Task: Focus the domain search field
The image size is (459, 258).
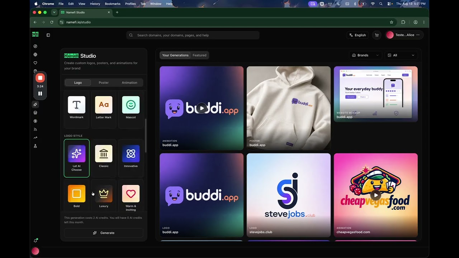Action: click(x=193, y=35)
